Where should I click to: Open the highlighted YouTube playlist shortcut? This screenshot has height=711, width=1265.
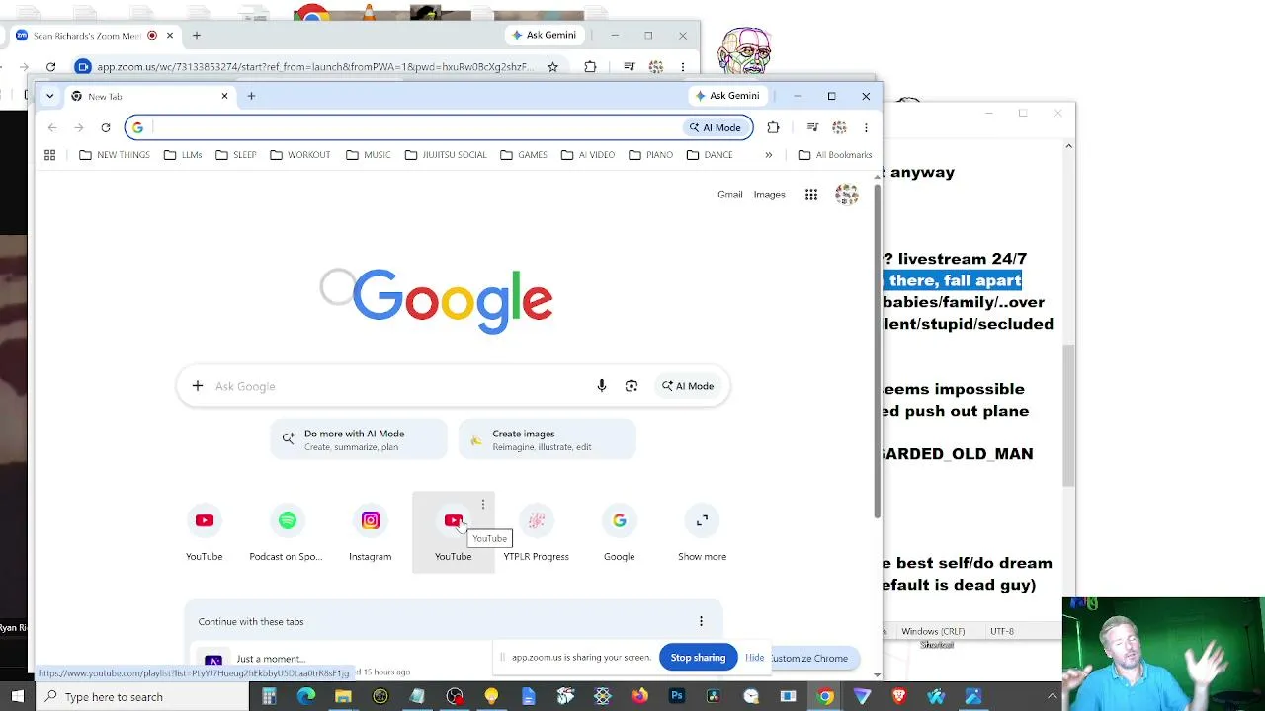[454, 532]
